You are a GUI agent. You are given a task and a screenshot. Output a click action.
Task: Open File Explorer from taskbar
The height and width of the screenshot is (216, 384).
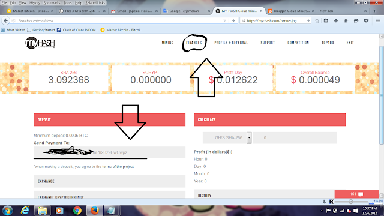(42, 211)
